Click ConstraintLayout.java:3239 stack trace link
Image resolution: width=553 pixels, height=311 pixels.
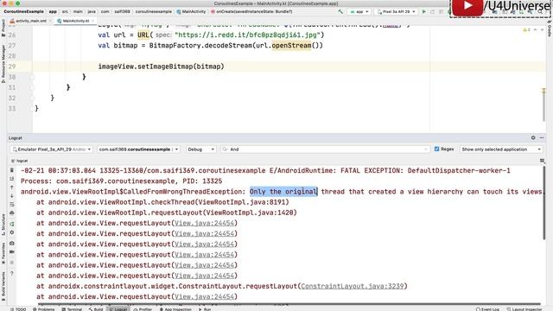(x=353, y=286)
